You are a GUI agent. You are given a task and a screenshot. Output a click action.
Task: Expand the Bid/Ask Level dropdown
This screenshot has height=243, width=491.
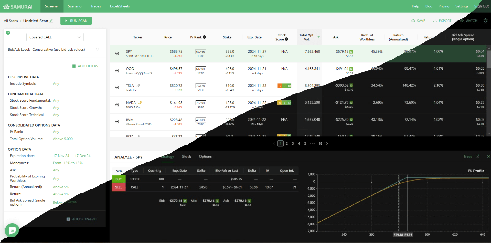pyautogui.click(x=97, y=49)
